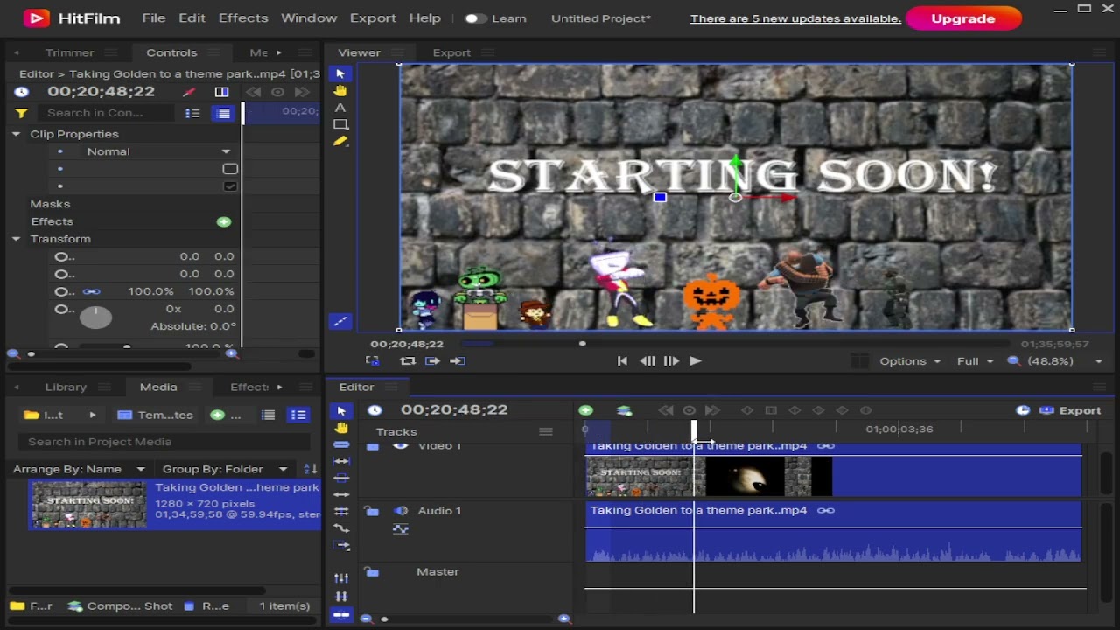
Task: Open Viewer Options dropdown
Action: (910, 361)
